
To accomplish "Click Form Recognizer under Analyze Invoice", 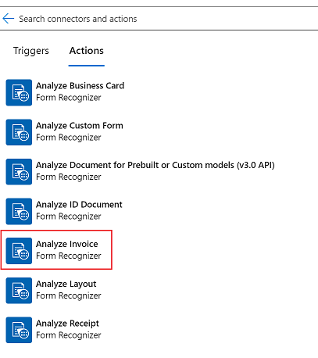I will pos(69,256).
